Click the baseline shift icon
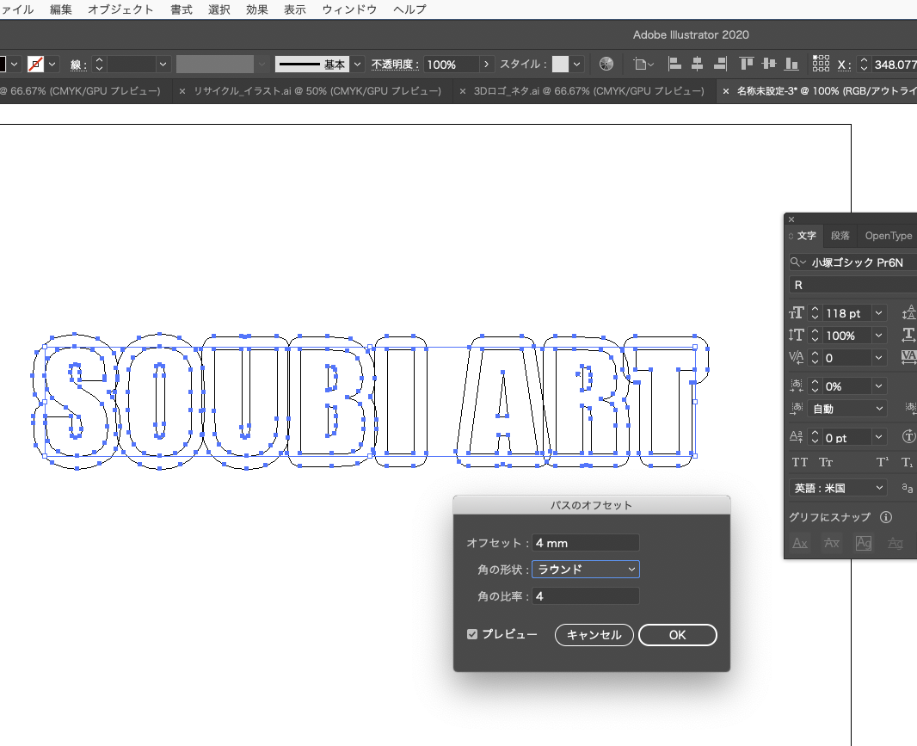The image size is (917, 746). click(x=796, y=437)
